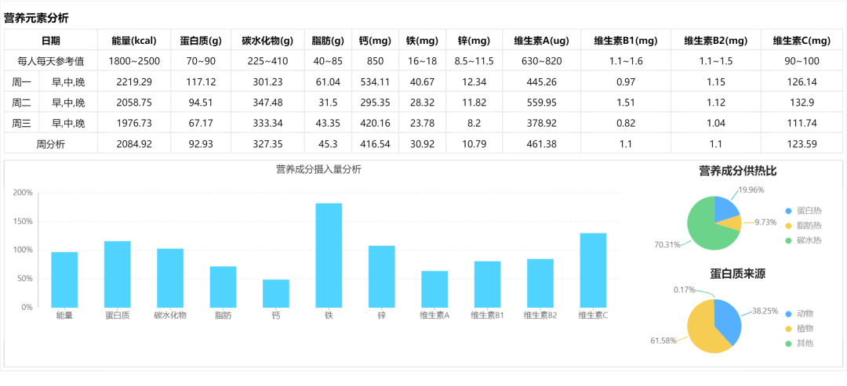Select the 钙 bar in the chart
The image size is (847, 386).
click(x=276, y=294)
